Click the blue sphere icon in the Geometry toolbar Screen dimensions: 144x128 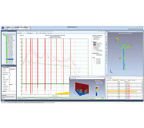click(x=106, y=48)
